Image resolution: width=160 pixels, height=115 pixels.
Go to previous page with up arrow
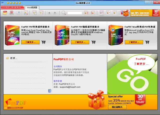pos(49,13)
